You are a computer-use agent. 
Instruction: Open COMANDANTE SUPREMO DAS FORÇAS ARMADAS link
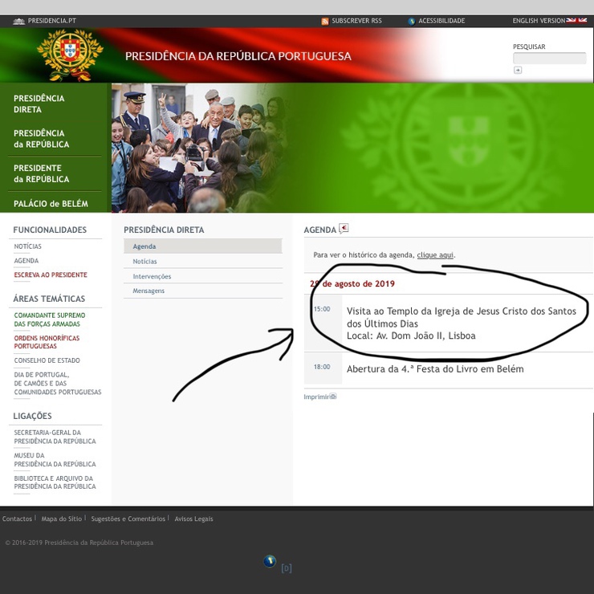coord(49,319)
